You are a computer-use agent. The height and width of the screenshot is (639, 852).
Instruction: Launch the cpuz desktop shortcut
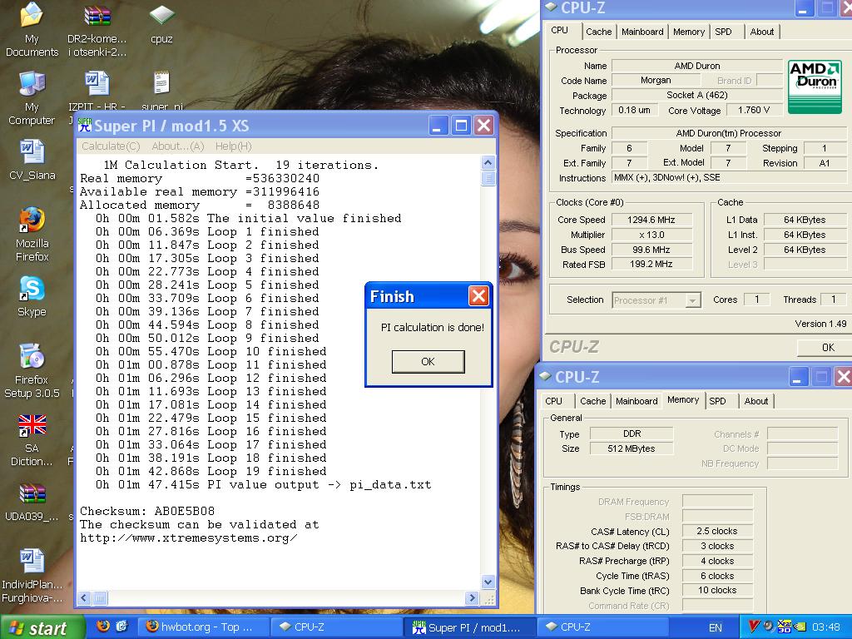coord(162,24)
